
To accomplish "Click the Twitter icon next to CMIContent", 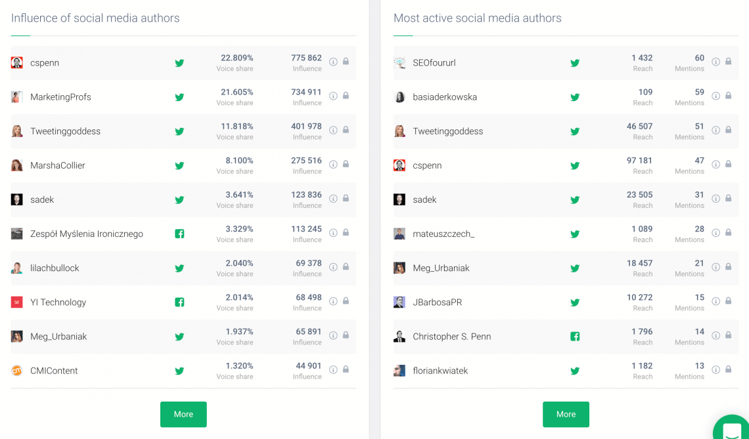I will pyautogui.click(x=179, y=371).
